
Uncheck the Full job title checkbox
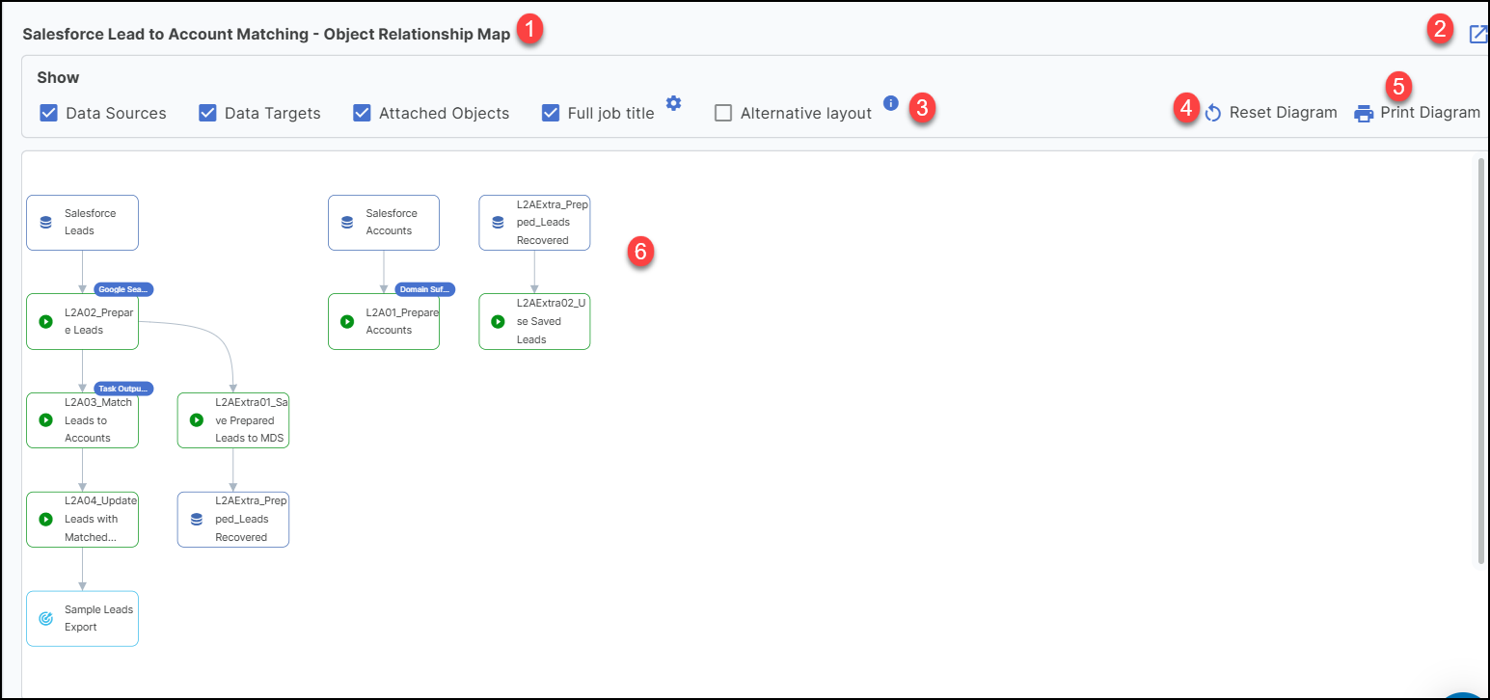coord(551,113)
